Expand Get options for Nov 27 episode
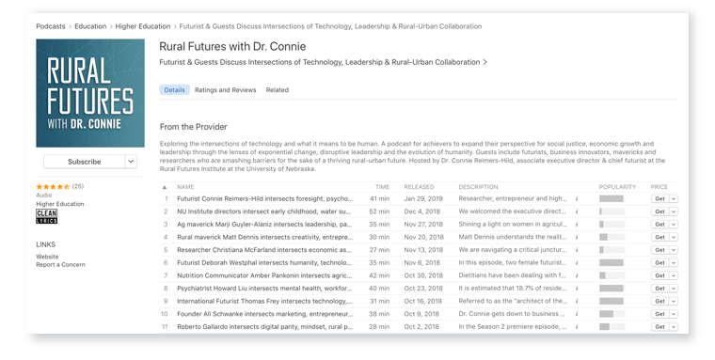The width and height of the screenshot is (715, 360). (674, 225)
